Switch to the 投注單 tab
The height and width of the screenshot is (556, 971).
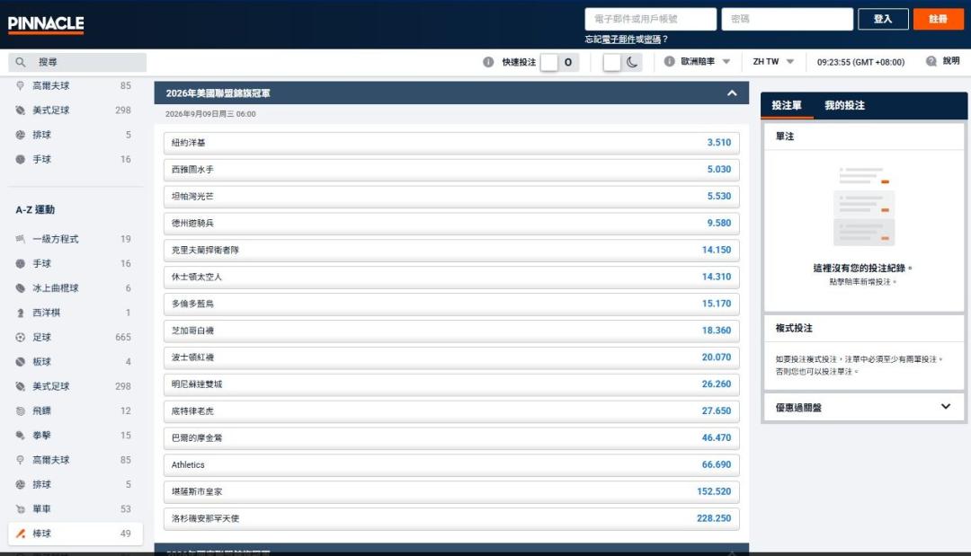(x=787, y=105)
